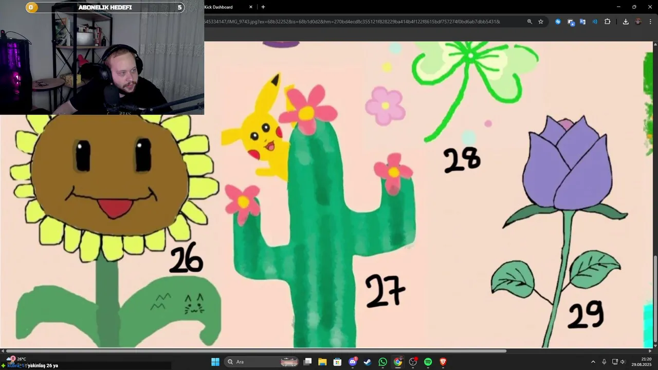The height and width of the screenshot is (370, 658).
Task: Click the zoom magnifier icon in address bar
Action: (x=529, y=22)
